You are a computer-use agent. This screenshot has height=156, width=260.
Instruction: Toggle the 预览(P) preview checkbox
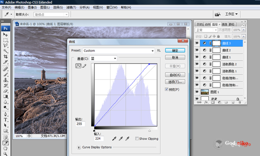click(166, 89)
